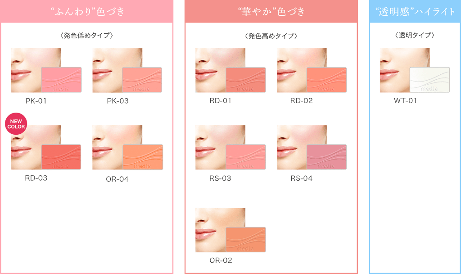Click the 〈発色低めタイプ〉 subtitle
Image resolution: width=461 pixels, height=274 pixels.
click(x=87, y=36)
